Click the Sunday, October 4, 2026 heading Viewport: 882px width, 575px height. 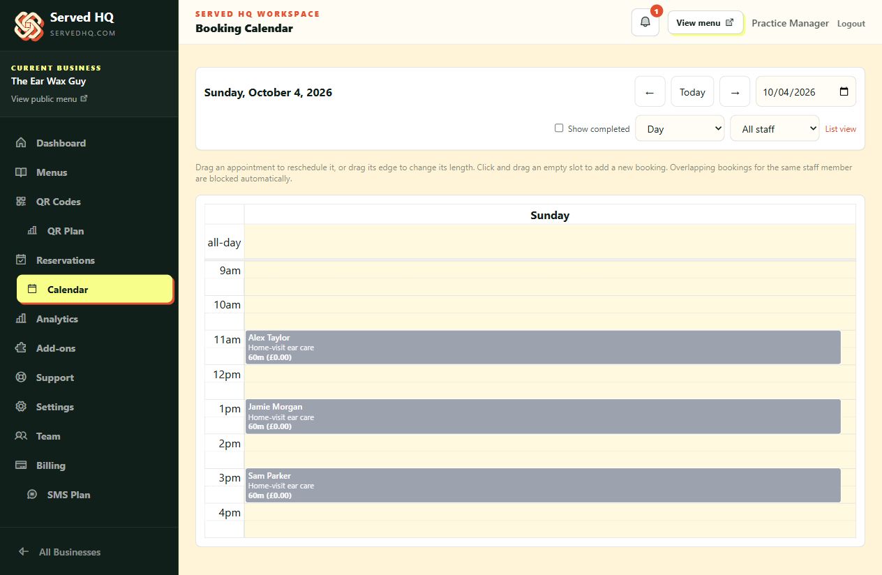tap(268, 92)
